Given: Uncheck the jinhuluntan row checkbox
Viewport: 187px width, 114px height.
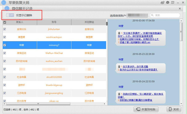Looking at the screenshot, I should 5,29.
